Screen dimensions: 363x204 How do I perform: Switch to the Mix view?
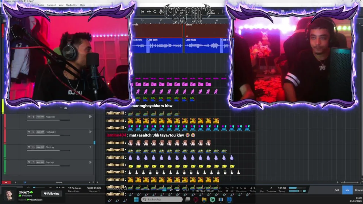(x=347, y=190)
